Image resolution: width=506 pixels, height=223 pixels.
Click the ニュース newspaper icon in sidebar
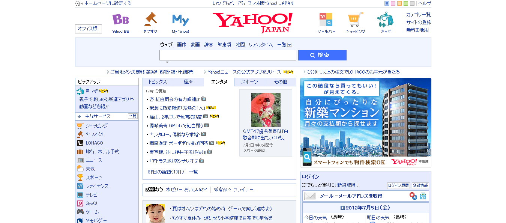80,160
